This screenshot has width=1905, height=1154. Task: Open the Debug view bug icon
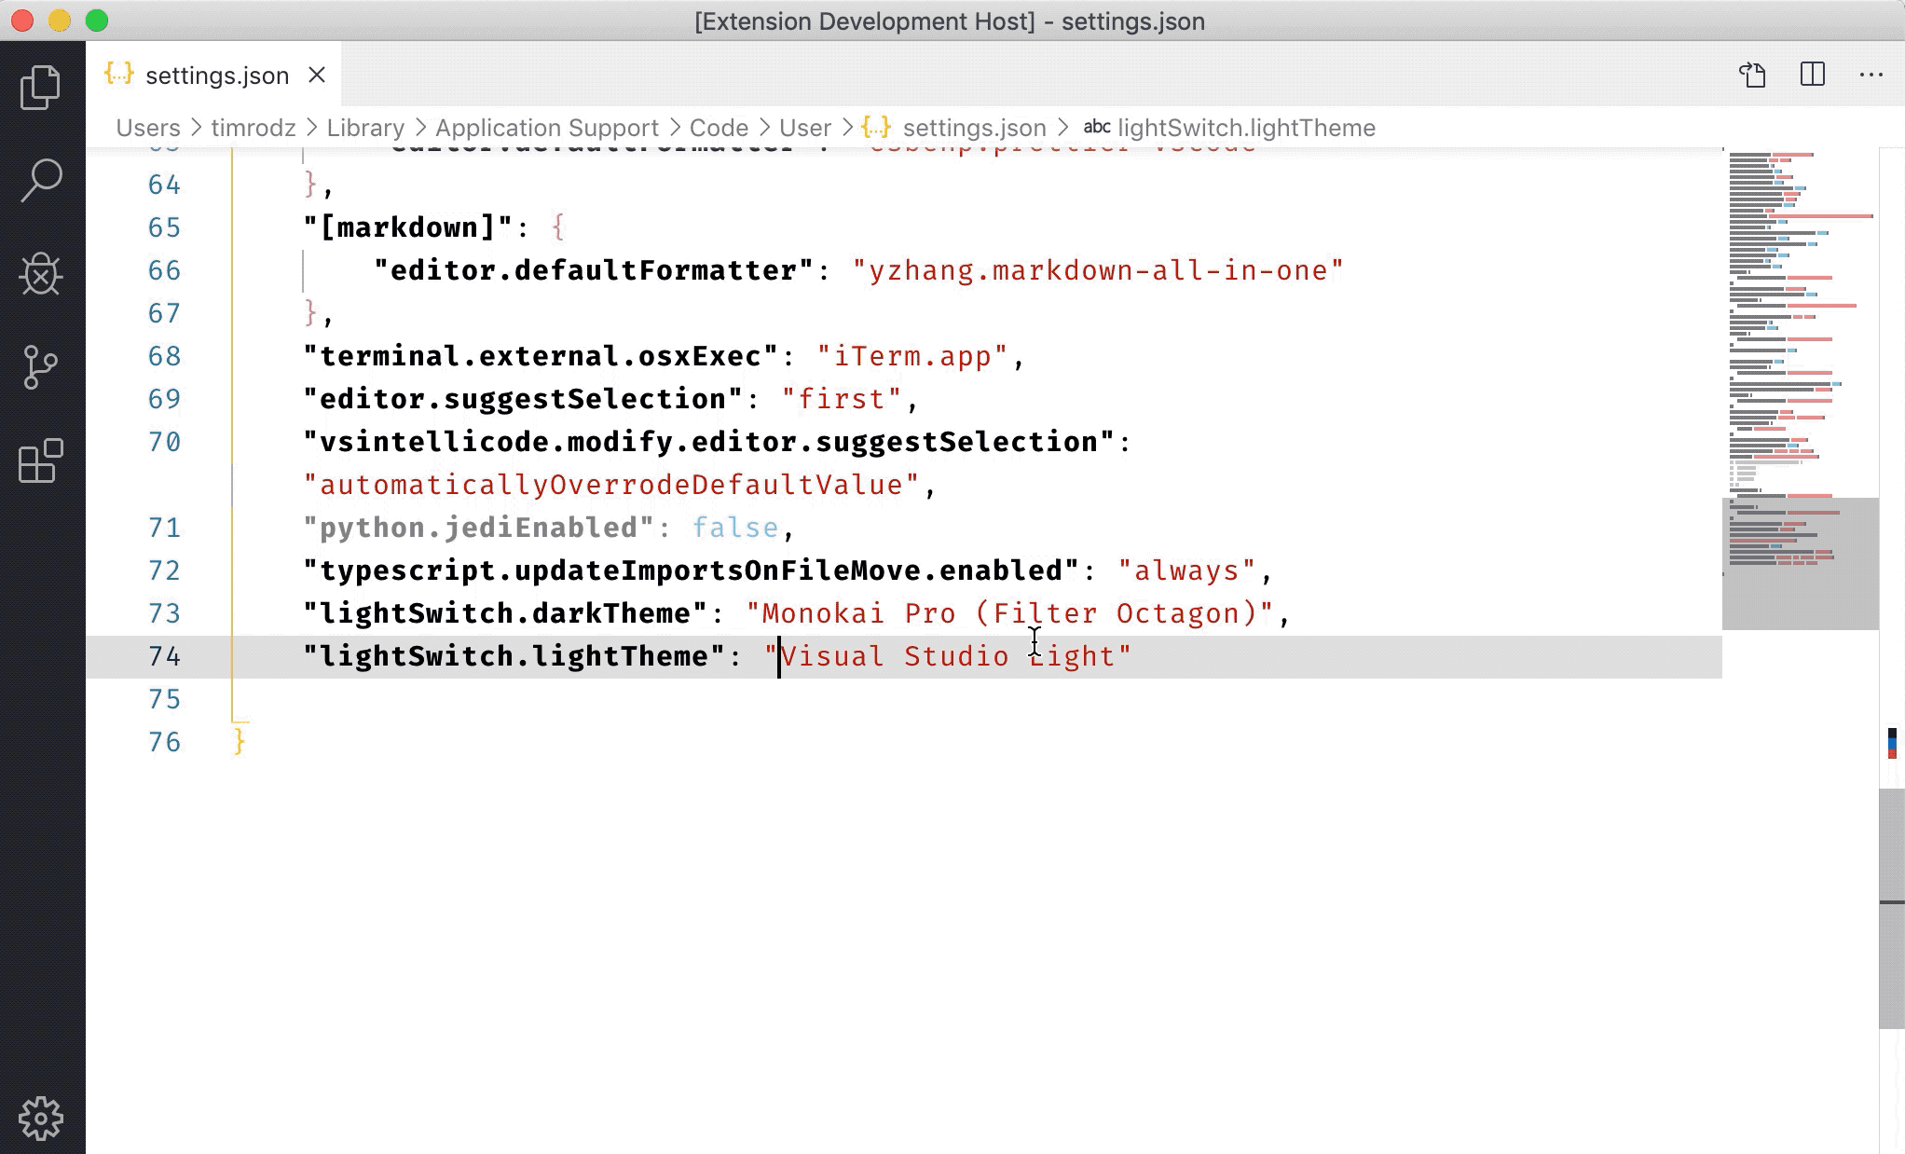pos(41,274)
